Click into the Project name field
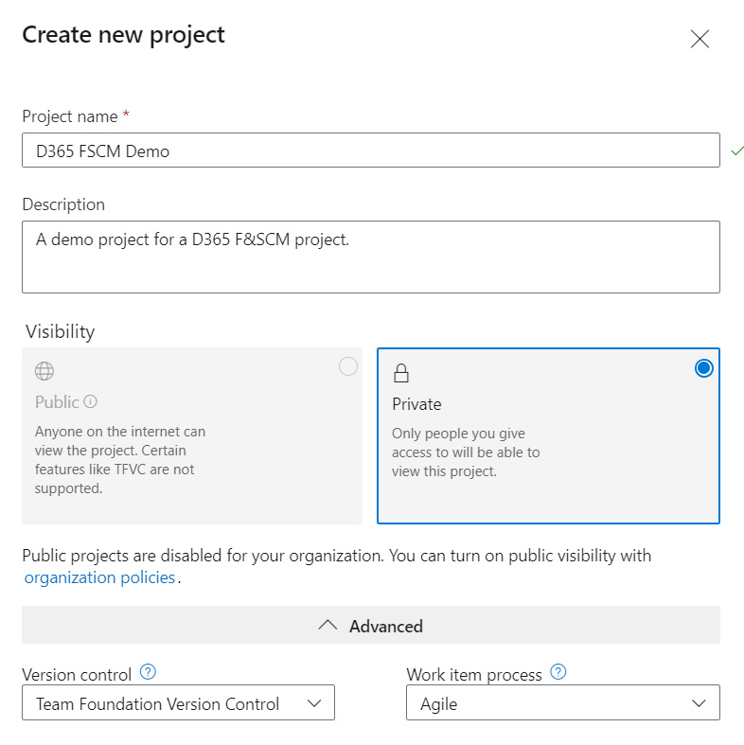 [x=371, y=151]
